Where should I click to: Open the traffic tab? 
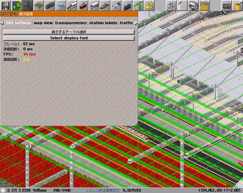(x=126, y=23)
